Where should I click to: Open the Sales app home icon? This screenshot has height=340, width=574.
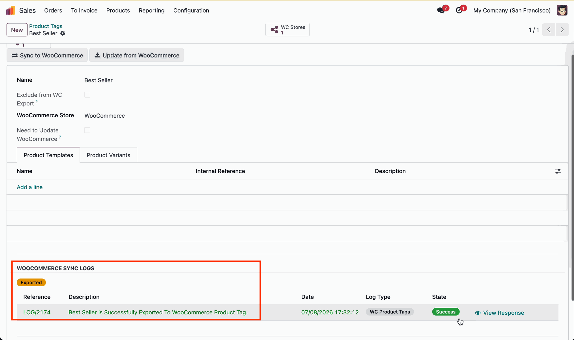[x=10, y=10]
